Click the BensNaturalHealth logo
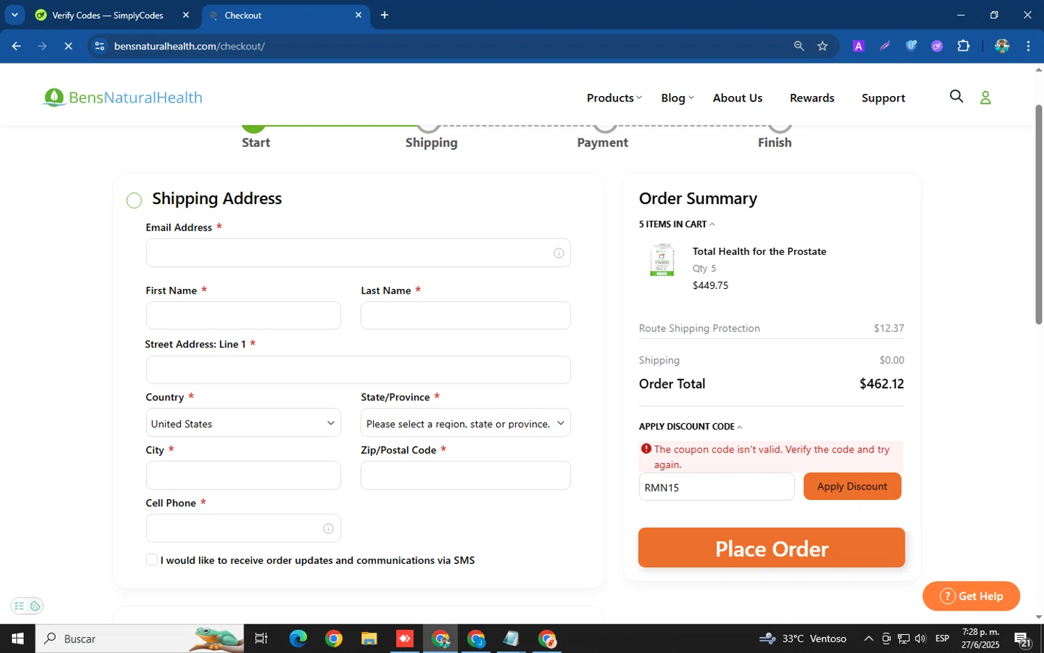The height and width of the screenshot is (653, 1044). (x=122, y=97)
